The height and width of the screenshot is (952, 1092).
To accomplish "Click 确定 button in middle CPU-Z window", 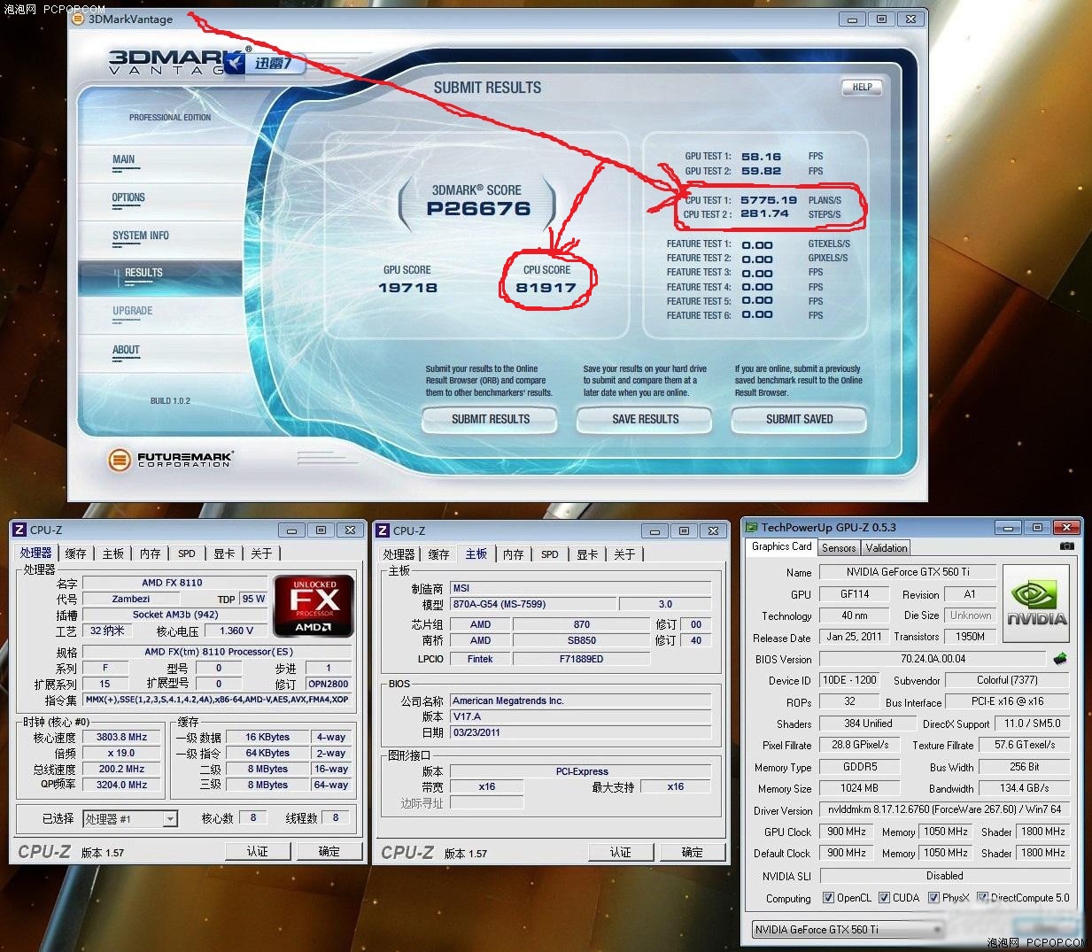I will 692,852.
